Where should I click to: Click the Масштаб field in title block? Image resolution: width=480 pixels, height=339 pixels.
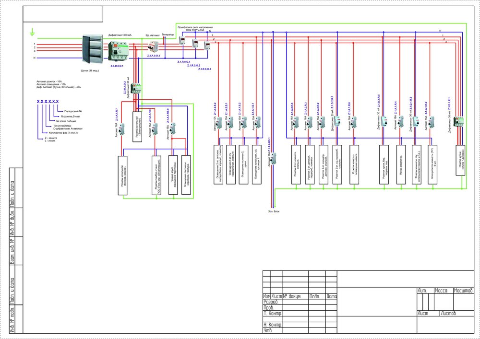[x=463, y=291]
